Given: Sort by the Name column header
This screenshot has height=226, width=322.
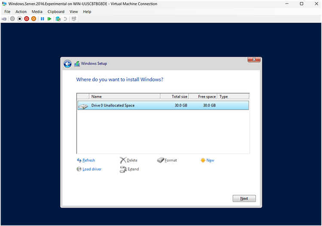Looking at the screenshot, I should pos(125,96).
